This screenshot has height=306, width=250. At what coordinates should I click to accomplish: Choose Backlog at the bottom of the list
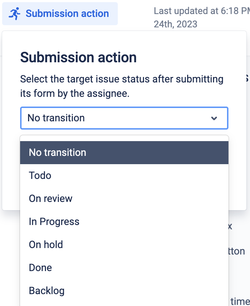click(47, 291)
